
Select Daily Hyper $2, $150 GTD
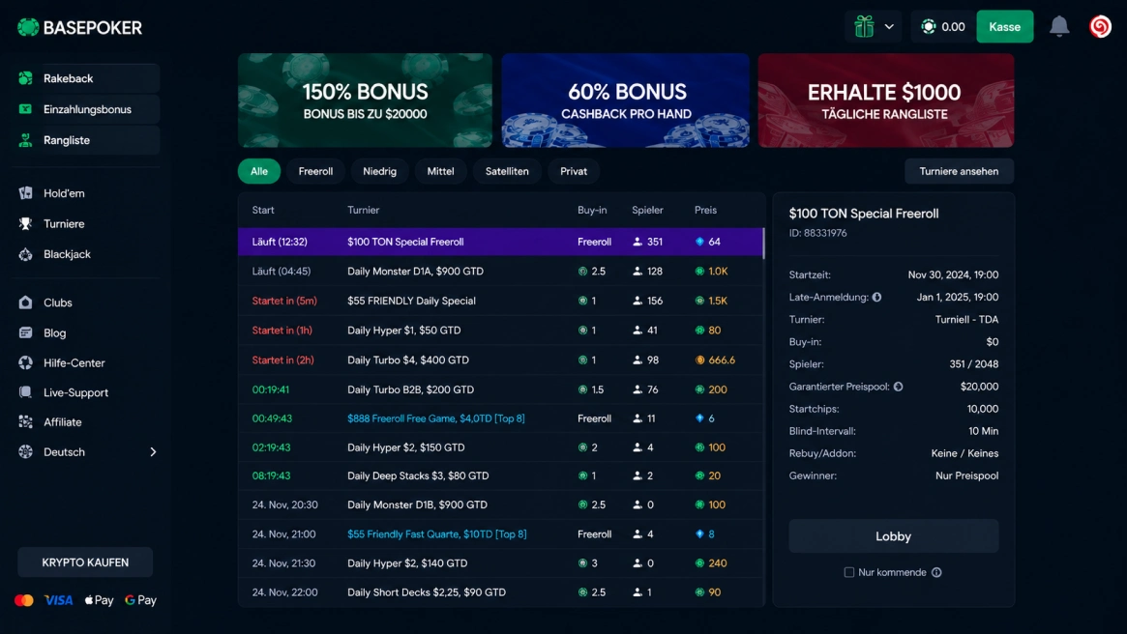click(500, 447)
